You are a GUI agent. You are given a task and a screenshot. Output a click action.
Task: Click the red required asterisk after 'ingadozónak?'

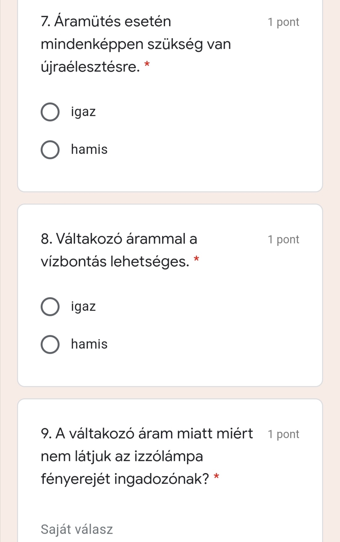pos(216,477)
